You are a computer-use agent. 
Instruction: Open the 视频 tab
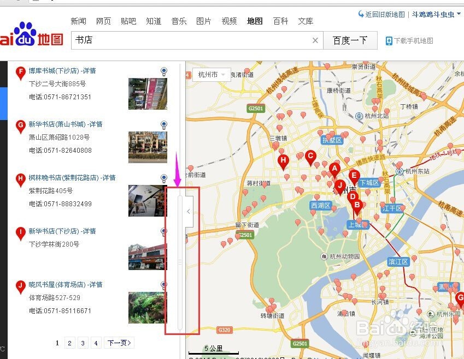tap(229, 21)
